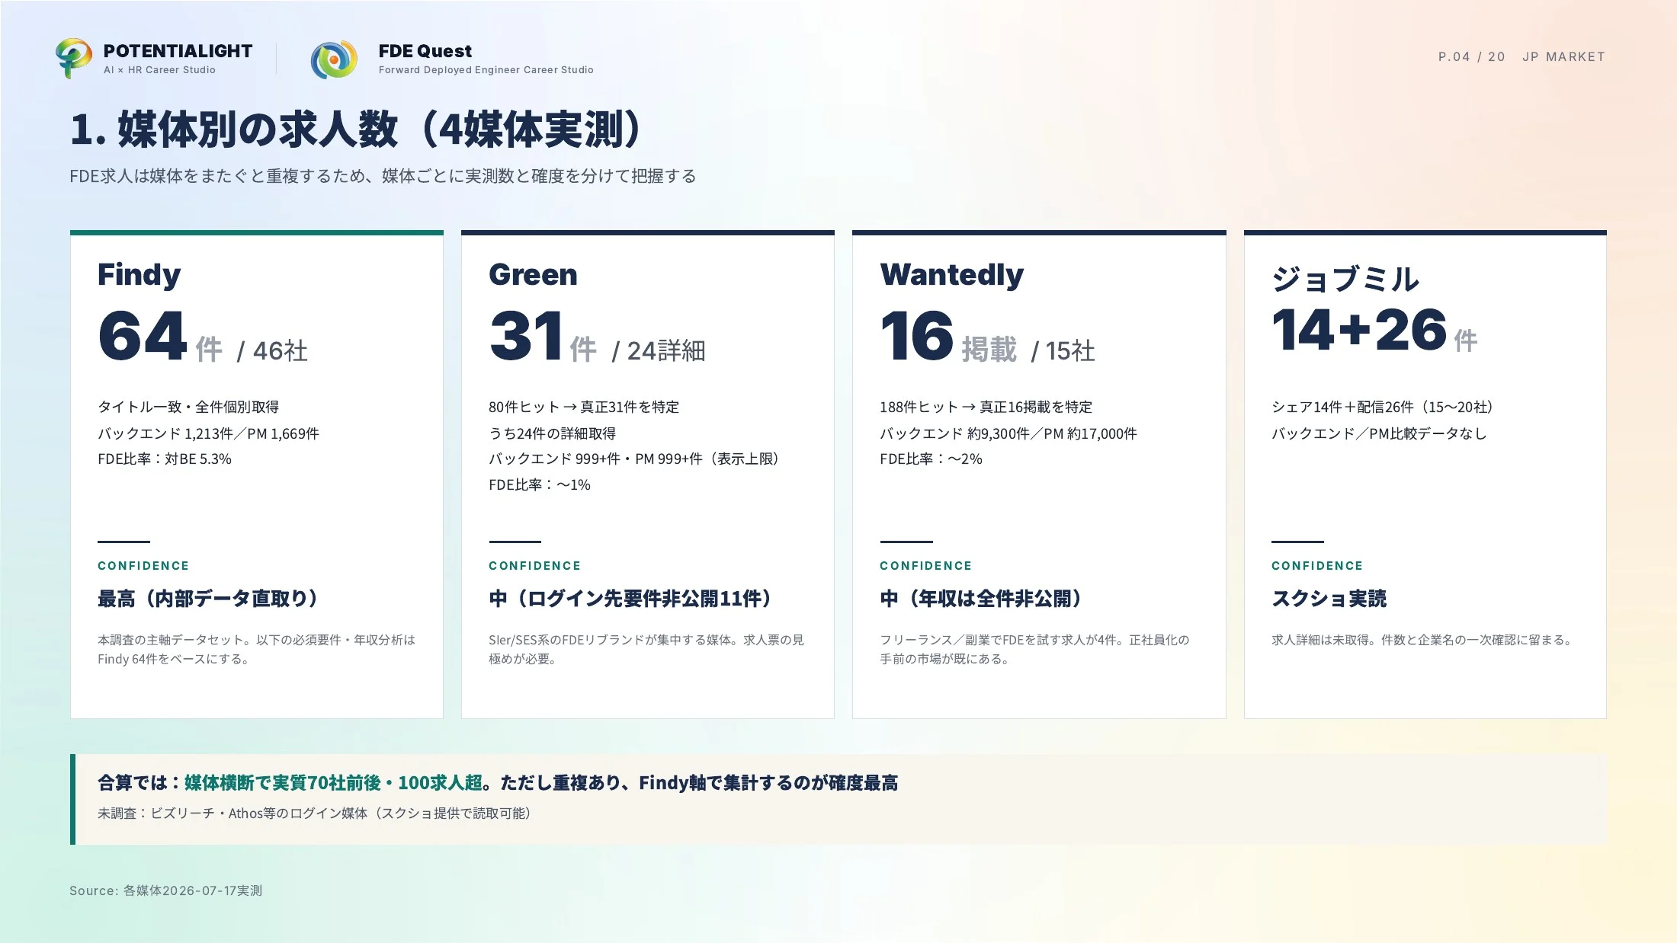1677x943 pixels.
Task: Select the subtitle starting 'FDE求人は媒体をまたぐと'
Action: pos(383,176)
